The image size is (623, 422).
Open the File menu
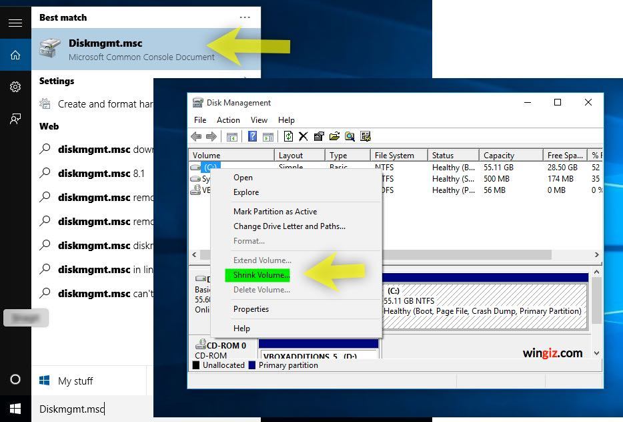click(x=200, y=120)
